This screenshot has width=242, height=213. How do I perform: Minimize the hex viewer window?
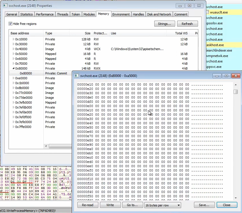pyautogui.click(x=217, y=76)
